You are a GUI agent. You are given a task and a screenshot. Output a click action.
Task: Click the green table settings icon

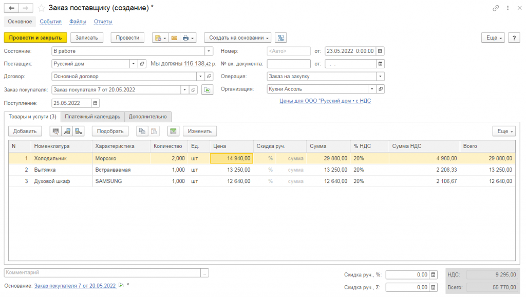pyautogui.click(x=173, y=131)
